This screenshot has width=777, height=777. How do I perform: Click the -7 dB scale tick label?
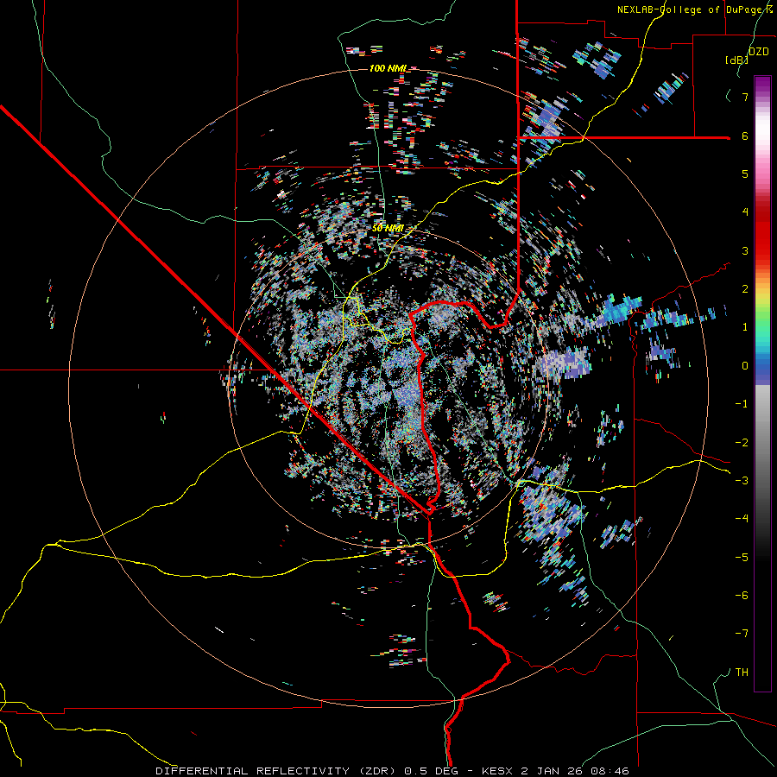pyautogui.click(x=742, y=634)
